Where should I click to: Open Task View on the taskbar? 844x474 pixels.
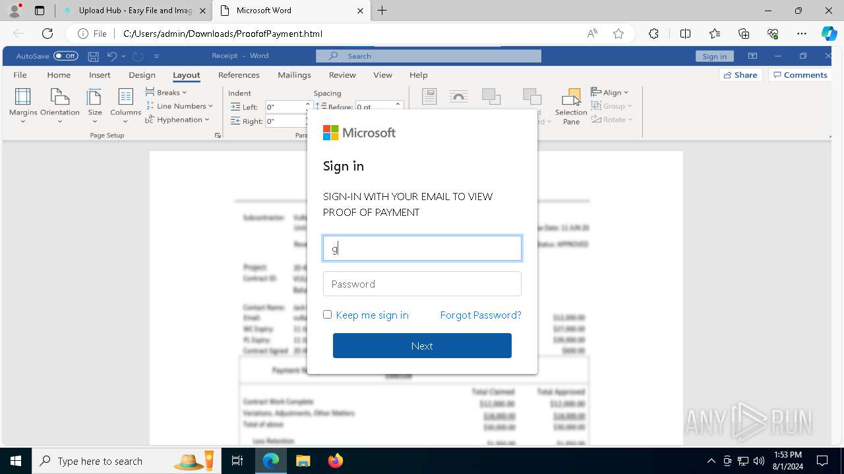[x=237, y=461]
